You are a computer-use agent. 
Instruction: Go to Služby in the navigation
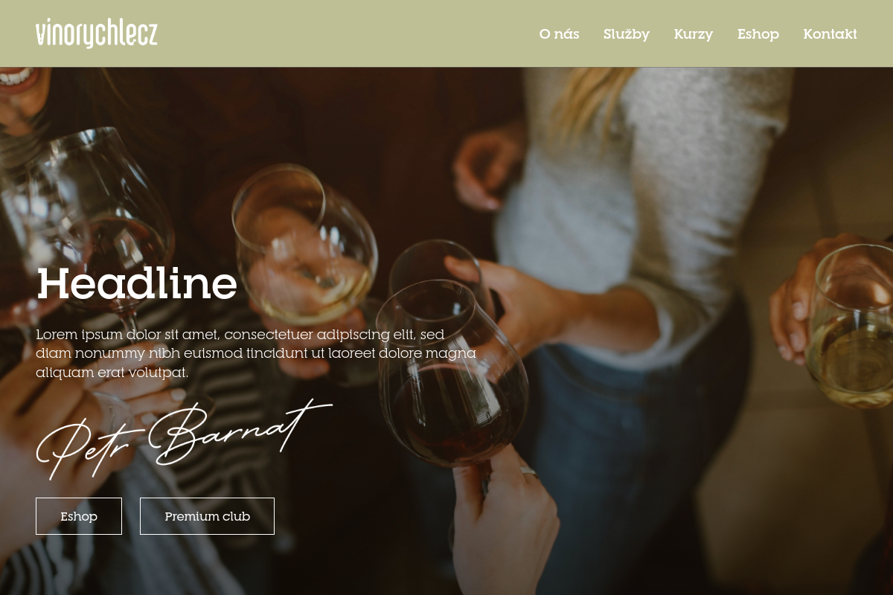pos(627,34)
